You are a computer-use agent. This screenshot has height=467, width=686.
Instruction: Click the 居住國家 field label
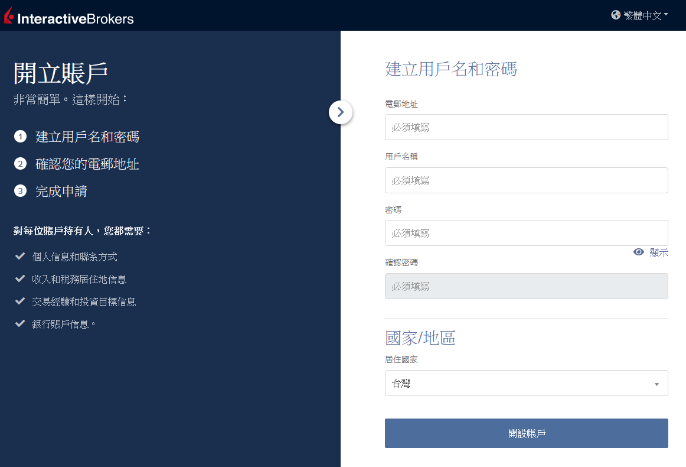[x=401, y=359]
